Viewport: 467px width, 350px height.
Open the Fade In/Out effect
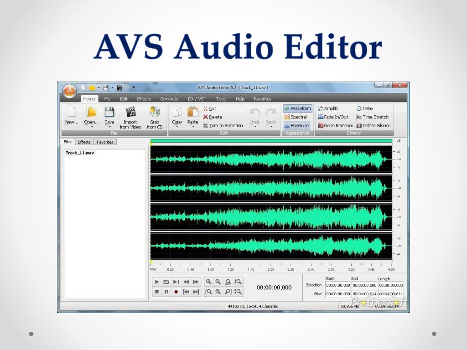coord(333,117)
